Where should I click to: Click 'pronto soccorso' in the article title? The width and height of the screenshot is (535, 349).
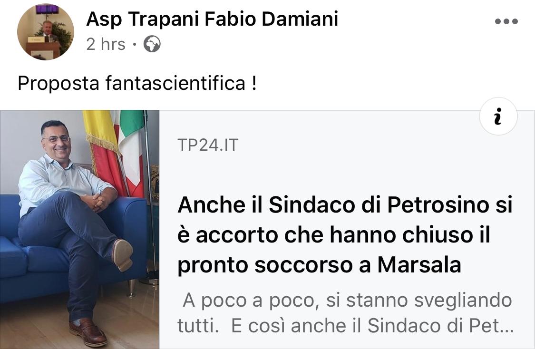(x=265, y=265)
